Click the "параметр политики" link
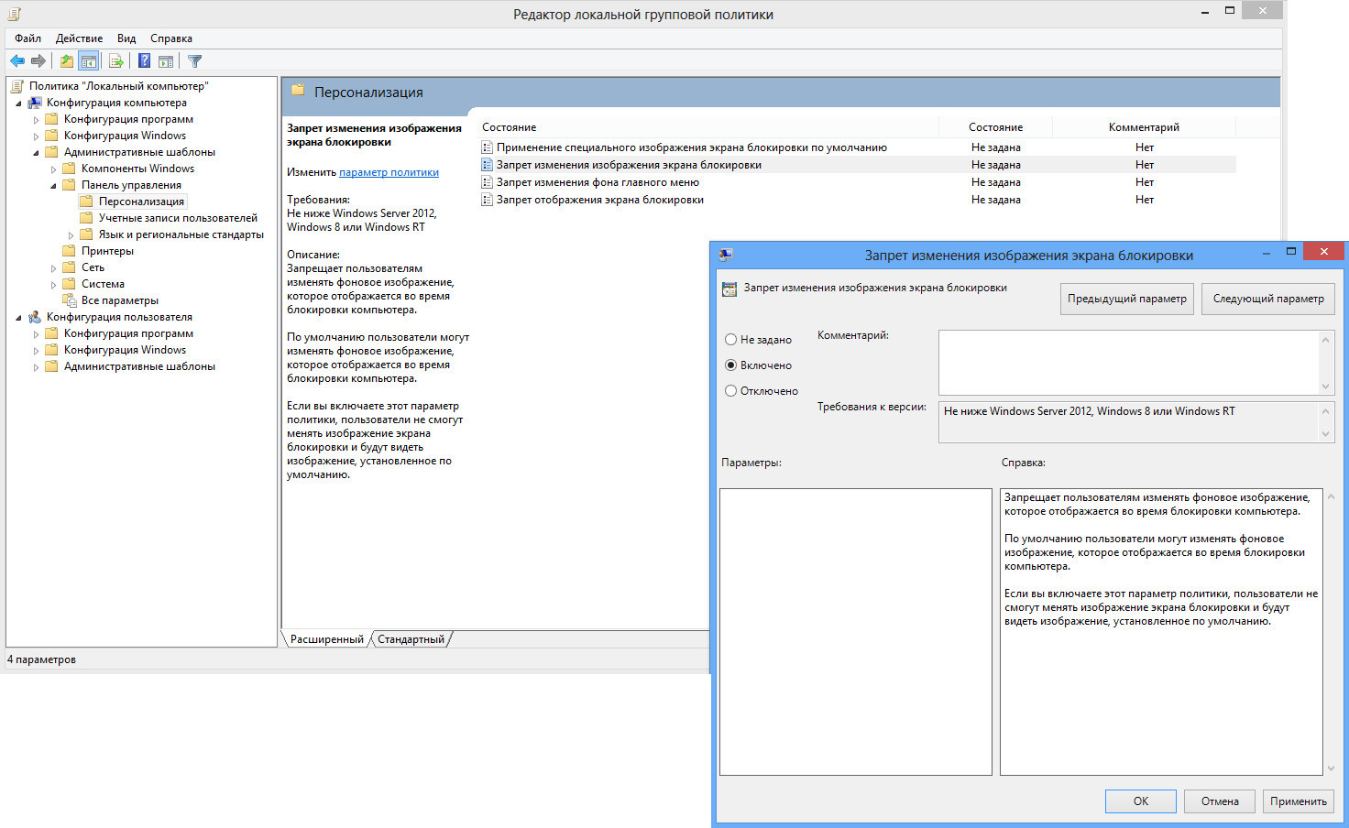The image size is (1349, 828). (x=389, y=172)
